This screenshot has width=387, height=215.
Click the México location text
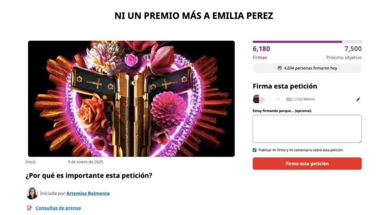[x=309, y=99]
